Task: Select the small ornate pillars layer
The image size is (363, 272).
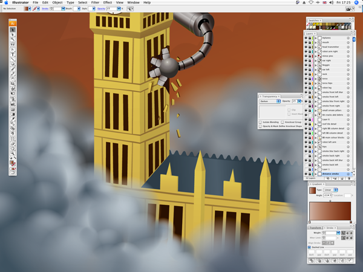Action: tap(332, 111)
